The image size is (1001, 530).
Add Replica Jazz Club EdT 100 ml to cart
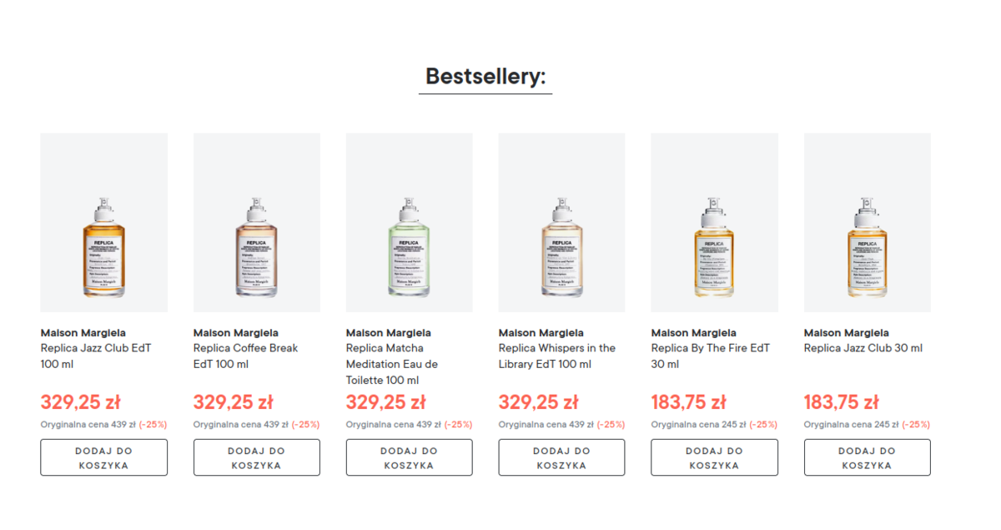tap(103, 457)
